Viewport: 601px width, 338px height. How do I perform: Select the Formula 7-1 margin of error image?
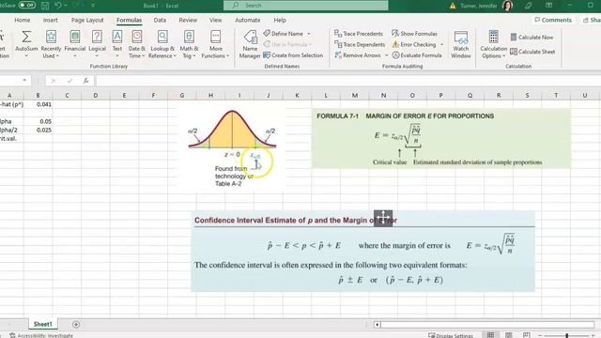pyautogui.click(x=441, y=138)
